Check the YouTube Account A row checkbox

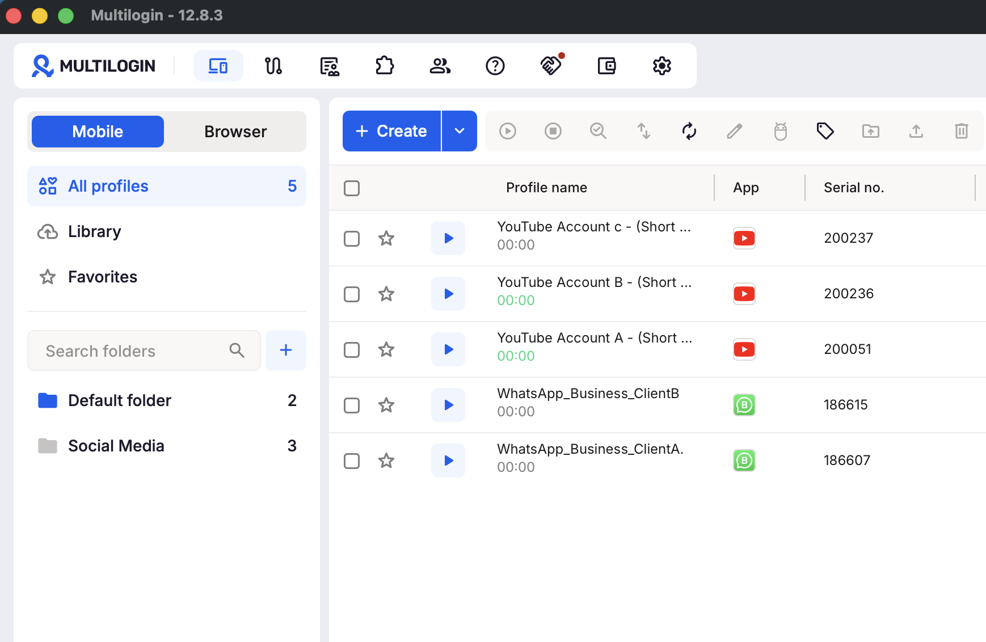(x=352, y=350)
